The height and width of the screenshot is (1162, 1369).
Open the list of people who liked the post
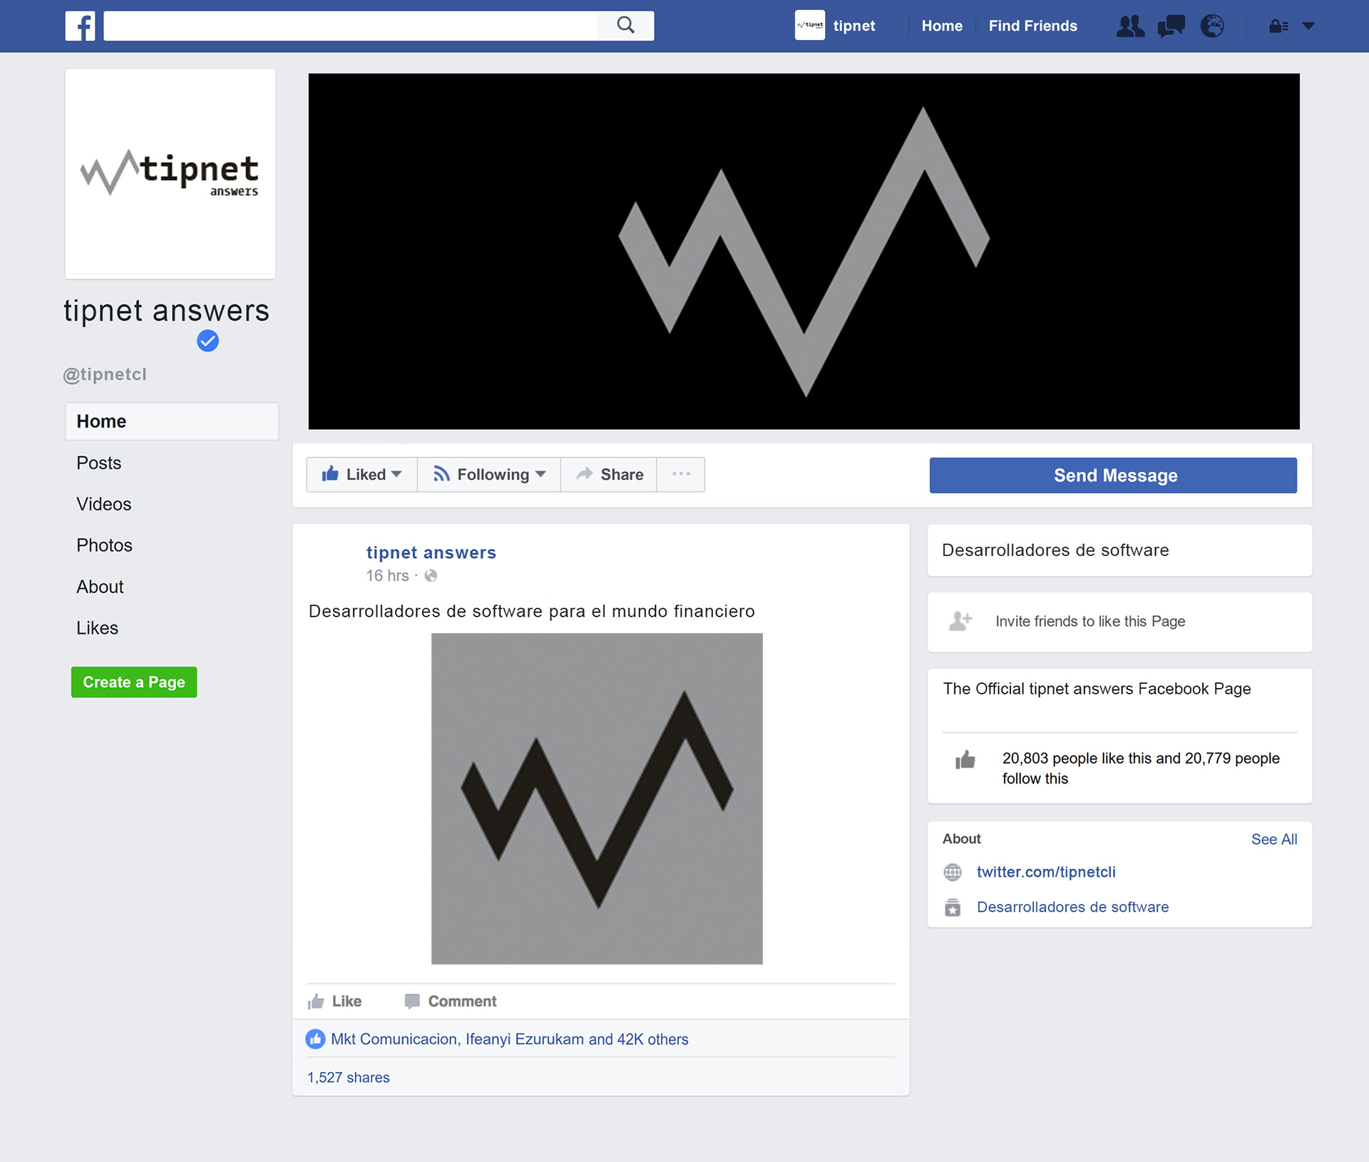(510, 1039)
